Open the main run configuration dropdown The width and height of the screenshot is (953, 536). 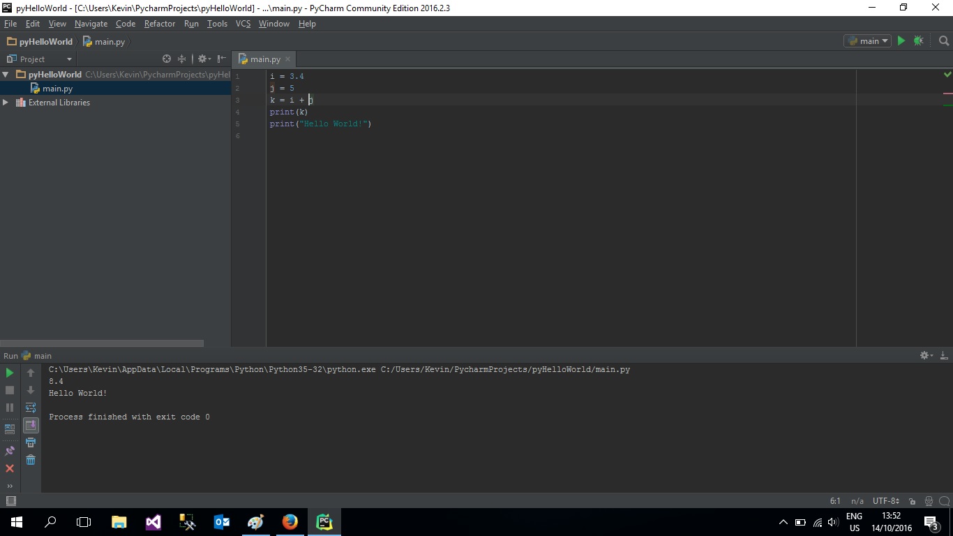click(x=867, y=40)
